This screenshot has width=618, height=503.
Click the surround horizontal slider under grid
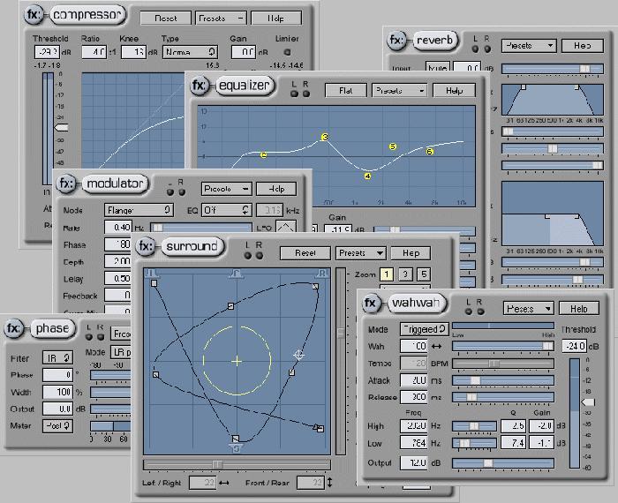click(237, 465)
